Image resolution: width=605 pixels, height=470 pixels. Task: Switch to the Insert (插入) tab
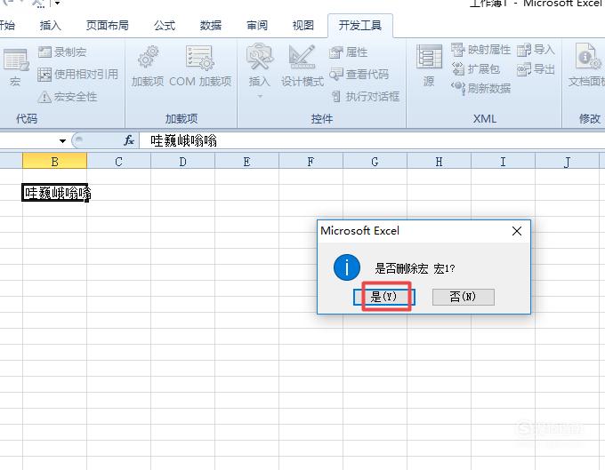[51, 26]
